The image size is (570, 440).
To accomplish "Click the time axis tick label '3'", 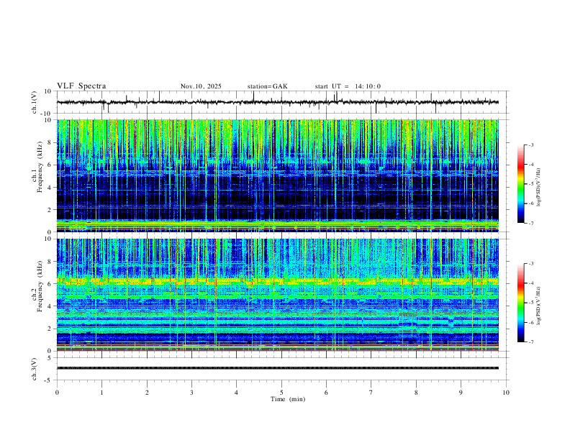I will (191, 393).
